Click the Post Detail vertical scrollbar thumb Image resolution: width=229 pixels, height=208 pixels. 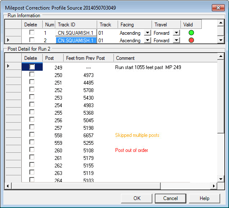[x=221, y=97]
